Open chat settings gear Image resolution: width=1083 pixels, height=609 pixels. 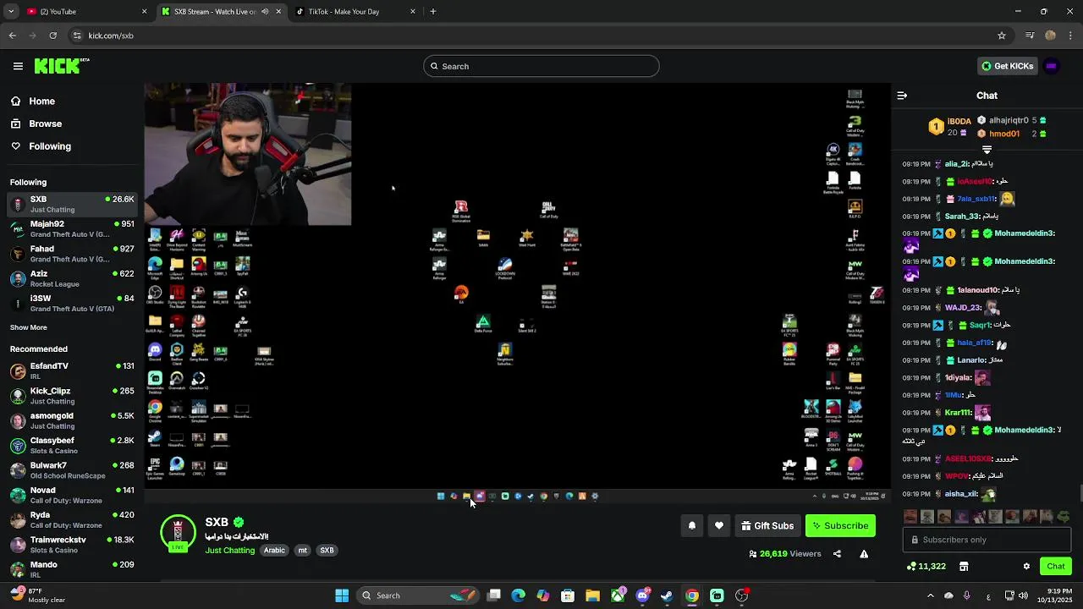(1026, 567)
